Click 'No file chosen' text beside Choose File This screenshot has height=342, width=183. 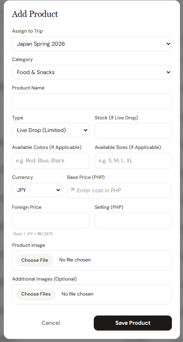[75, 260]
